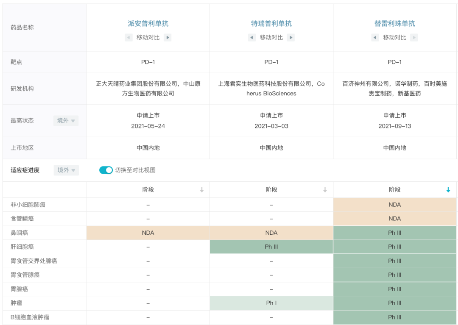This screenshot has height=325, width=458.
Task: Open 境外 dropdown beside 最高状态
Action: coord(66,121)
